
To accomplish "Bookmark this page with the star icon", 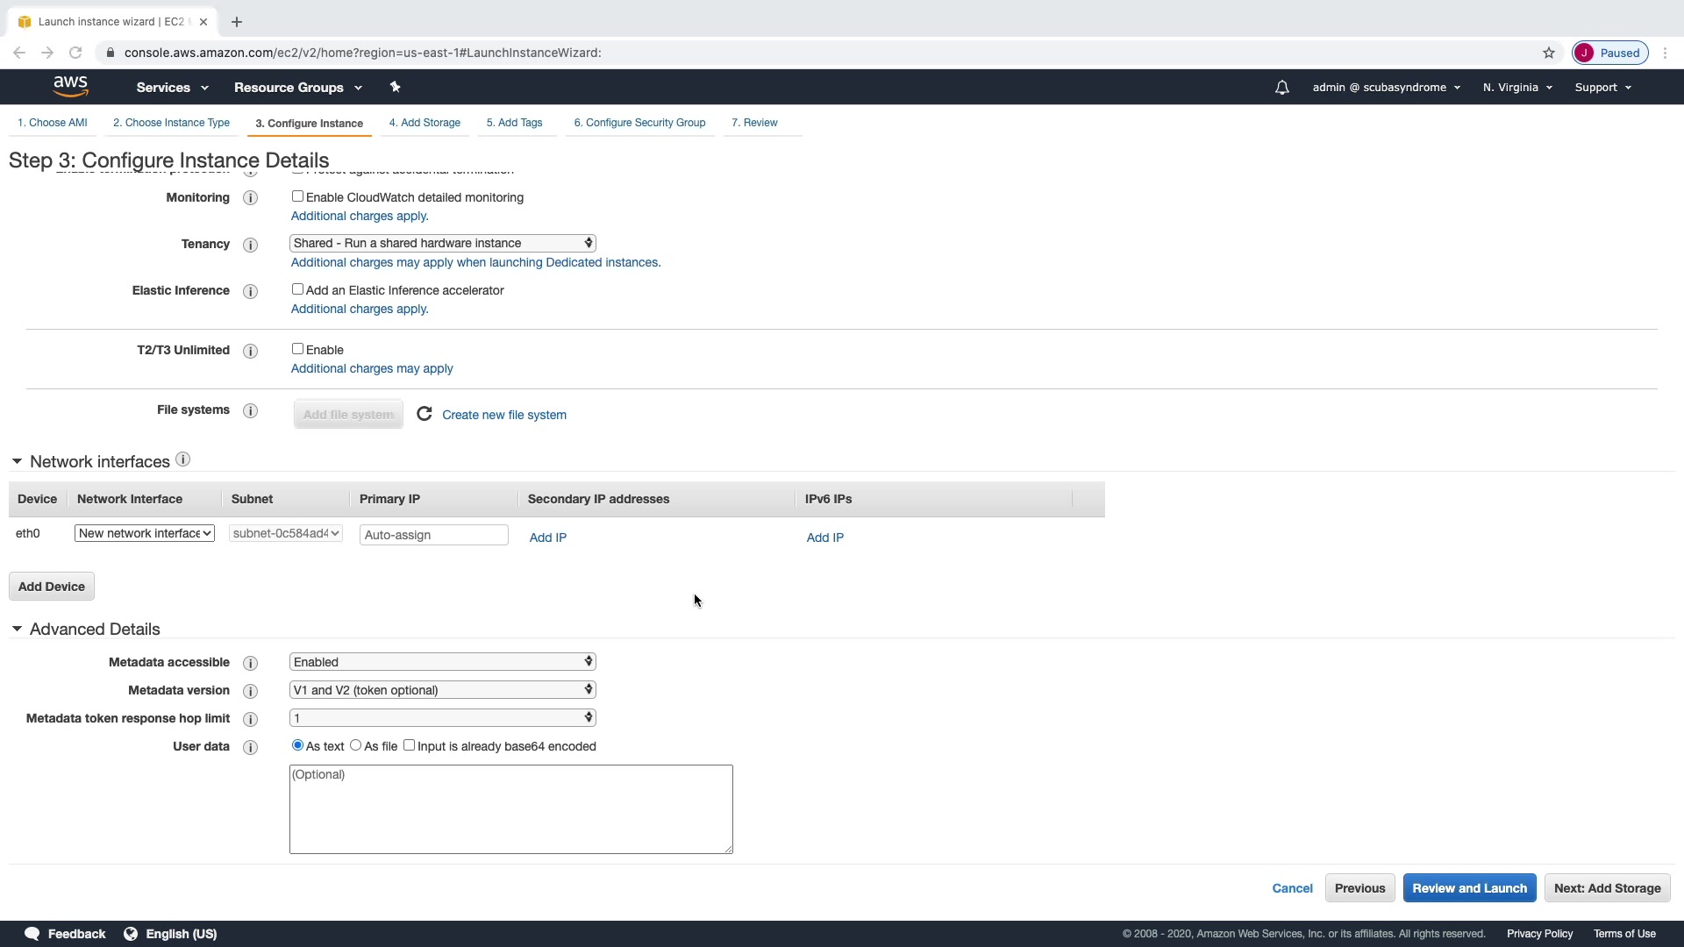I will 1549,53.
